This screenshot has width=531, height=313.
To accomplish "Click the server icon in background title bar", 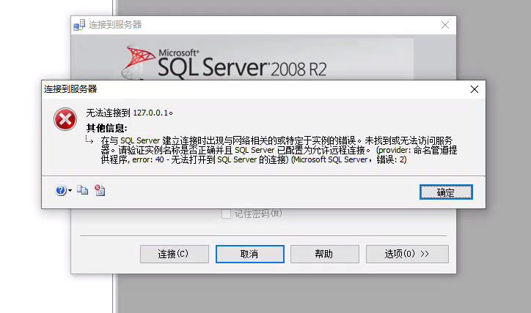I will coord(79,25).
